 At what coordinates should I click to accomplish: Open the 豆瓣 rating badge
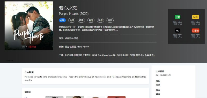[178, 17]
